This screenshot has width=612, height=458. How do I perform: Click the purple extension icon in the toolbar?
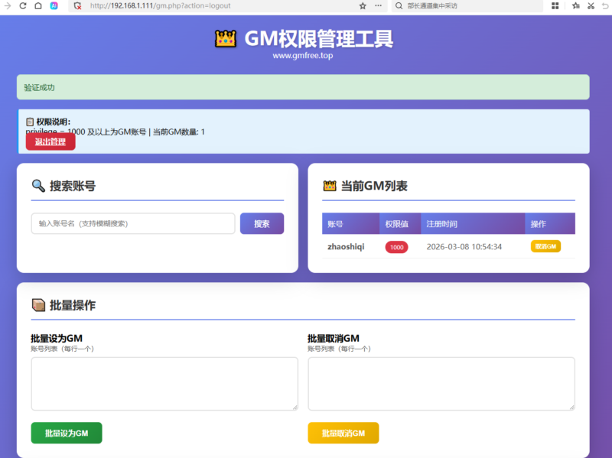tap(54, 5)
